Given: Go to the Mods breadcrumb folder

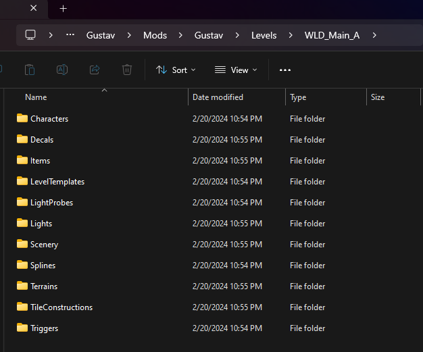Looking at the screenshot, I should click(155, 35).
